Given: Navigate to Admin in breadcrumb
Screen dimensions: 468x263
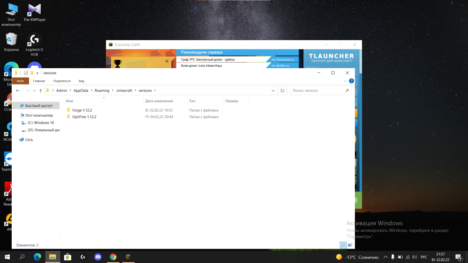Looking at the screenshot, I should (x=61, y=91).
